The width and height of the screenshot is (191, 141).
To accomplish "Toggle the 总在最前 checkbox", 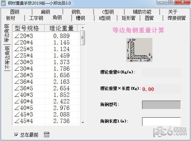I will (x=16, y=135).
